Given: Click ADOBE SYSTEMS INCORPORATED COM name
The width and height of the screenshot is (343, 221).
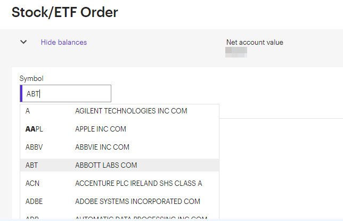Looking at the screenshot, I should pyautogui.click(x=137, y=201).
